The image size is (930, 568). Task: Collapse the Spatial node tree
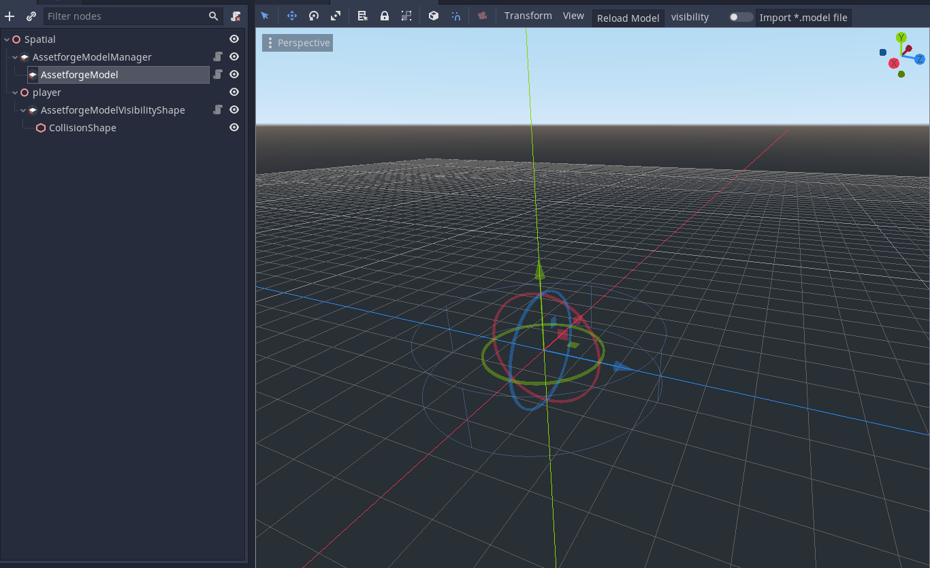7,39
